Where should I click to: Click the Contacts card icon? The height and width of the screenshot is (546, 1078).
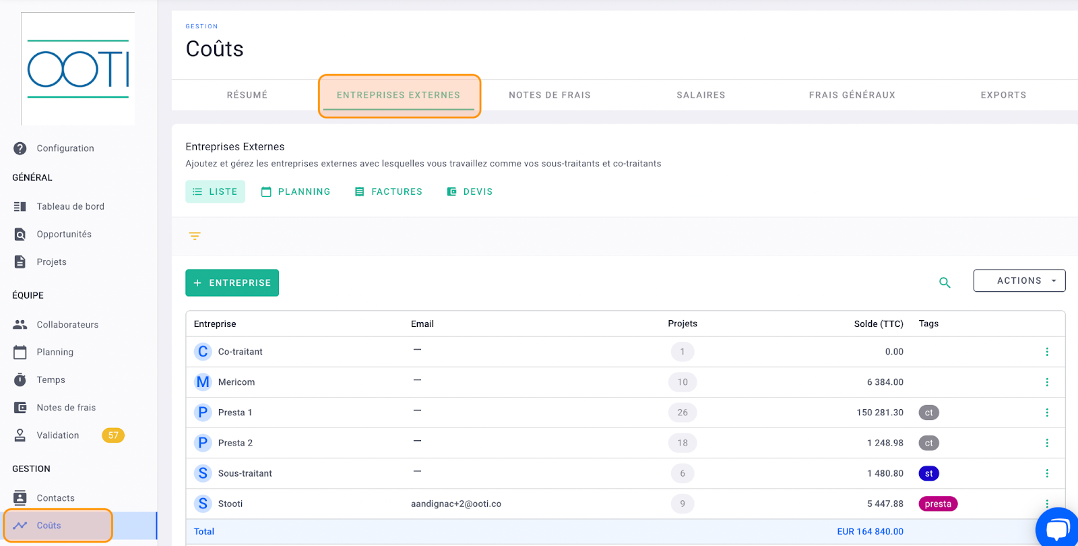pos(20,497)
